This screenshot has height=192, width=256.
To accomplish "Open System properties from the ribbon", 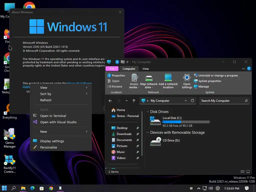I will (207, 81).
